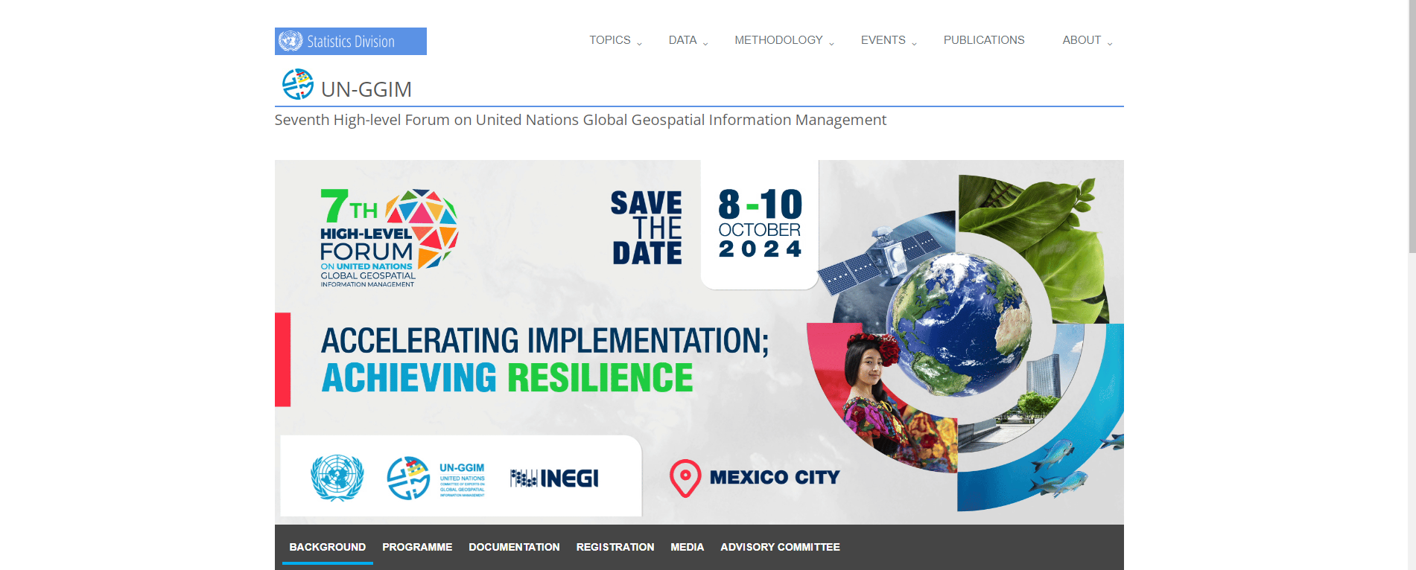Screen dimensions: 1416x570
Task: Click the UN-GGIM heading text
Action: pyautogui.click(x=366, y=89)
